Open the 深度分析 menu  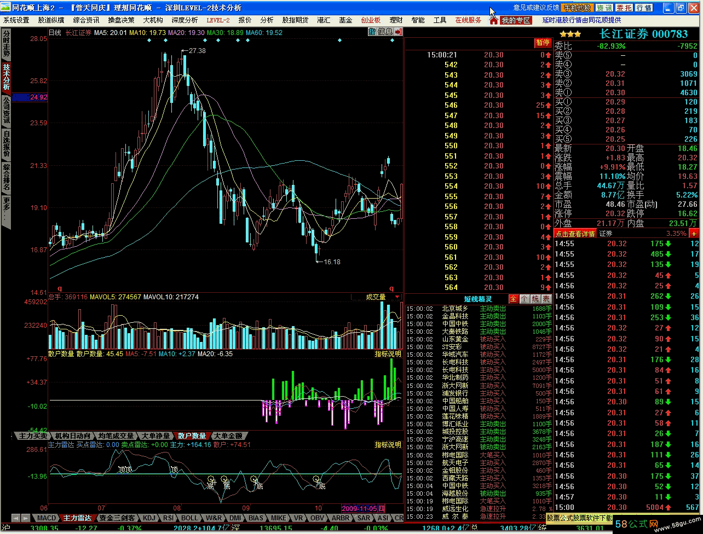(x=185, y=20)
